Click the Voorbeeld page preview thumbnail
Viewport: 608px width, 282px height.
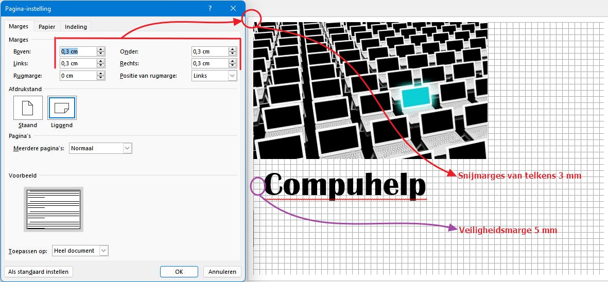(54, 209)
